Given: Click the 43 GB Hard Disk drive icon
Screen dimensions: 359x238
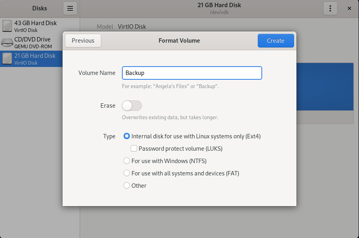Looking at the screenshot, I should click(x=7, y=26).
